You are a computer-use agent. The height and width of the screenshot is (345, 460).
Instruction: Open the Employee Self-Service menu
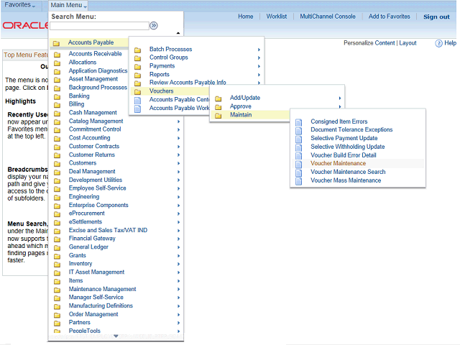click(98, 188)
